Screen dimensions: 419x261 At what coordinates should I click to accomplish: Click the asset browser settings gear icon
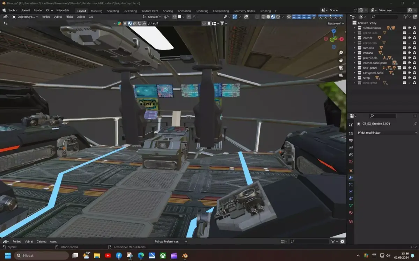342,241
